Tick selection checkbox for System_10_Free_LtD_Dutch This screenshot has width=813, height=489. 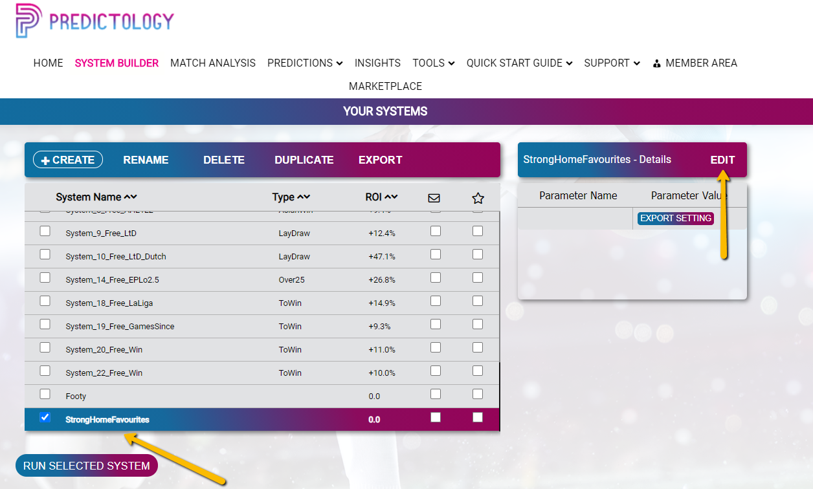tap(45, 254)
